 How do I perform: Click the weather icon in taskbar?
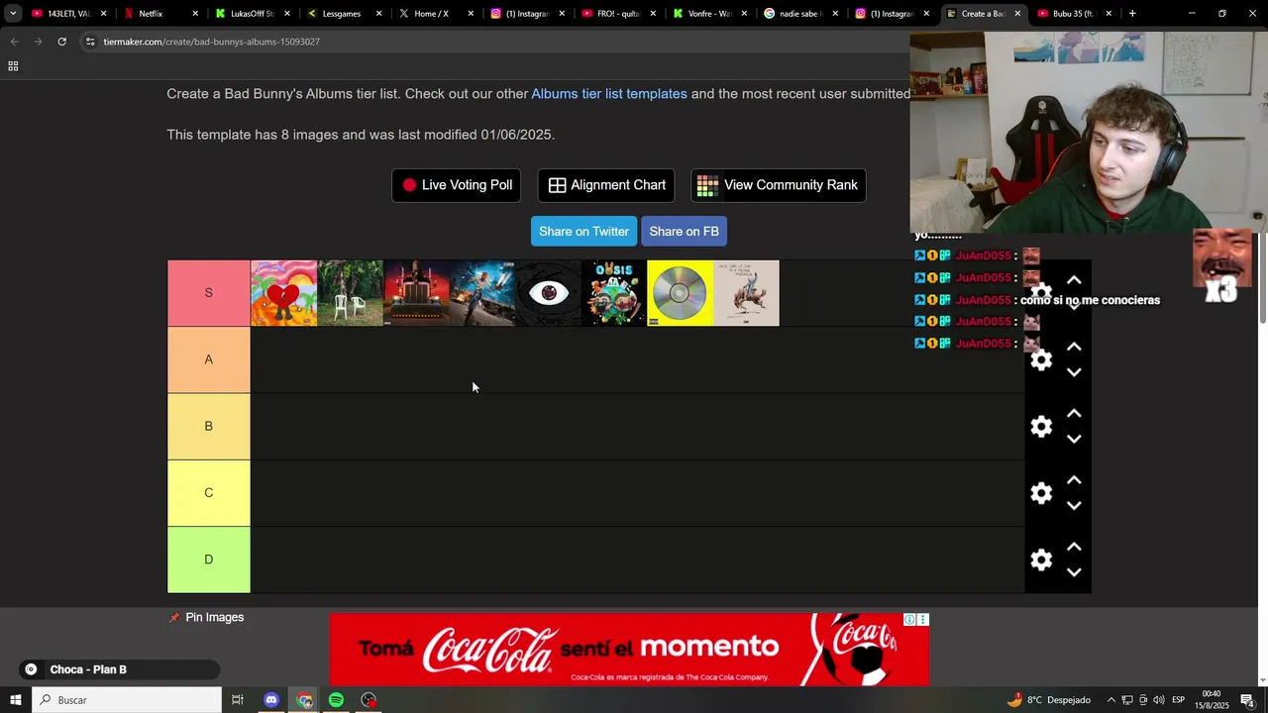1014,700
